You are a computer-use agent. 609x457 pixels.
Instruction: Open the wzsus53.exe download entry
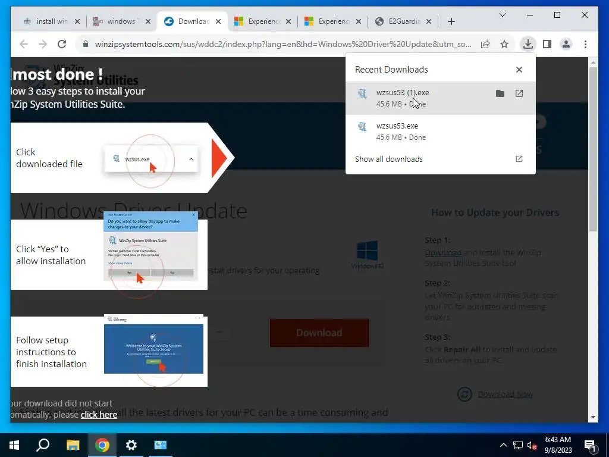441,132
